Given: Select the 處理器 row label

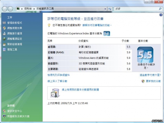Looking at the screenshot, I should (x=52, y=47).
